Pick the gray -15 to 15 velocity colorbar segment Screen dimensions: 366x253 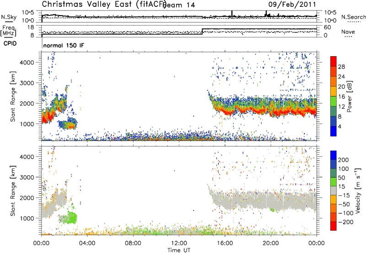[334, 190]
